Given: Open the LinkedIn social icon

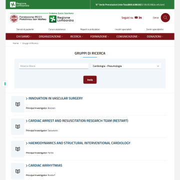Looking at the screenshot, I should click(140, 17).
